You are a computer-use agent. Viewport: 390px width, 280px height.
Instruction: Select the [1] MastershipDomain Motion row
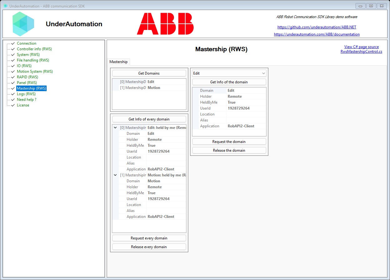click(x=149, y=88)
